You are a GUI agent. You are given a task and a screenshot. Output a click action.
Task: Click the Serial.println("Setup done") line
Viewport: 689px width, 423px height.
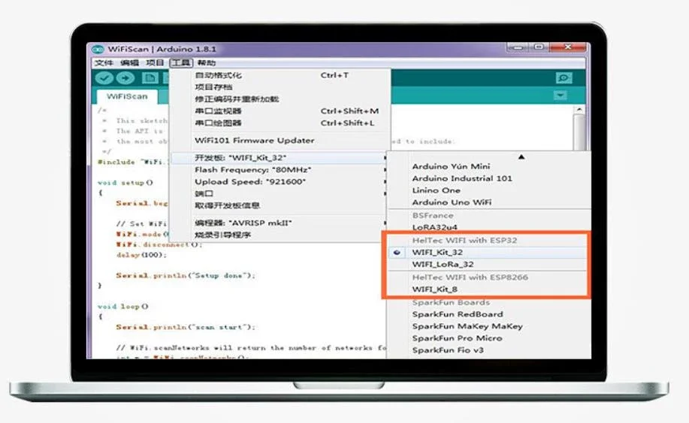coord(186,275)
